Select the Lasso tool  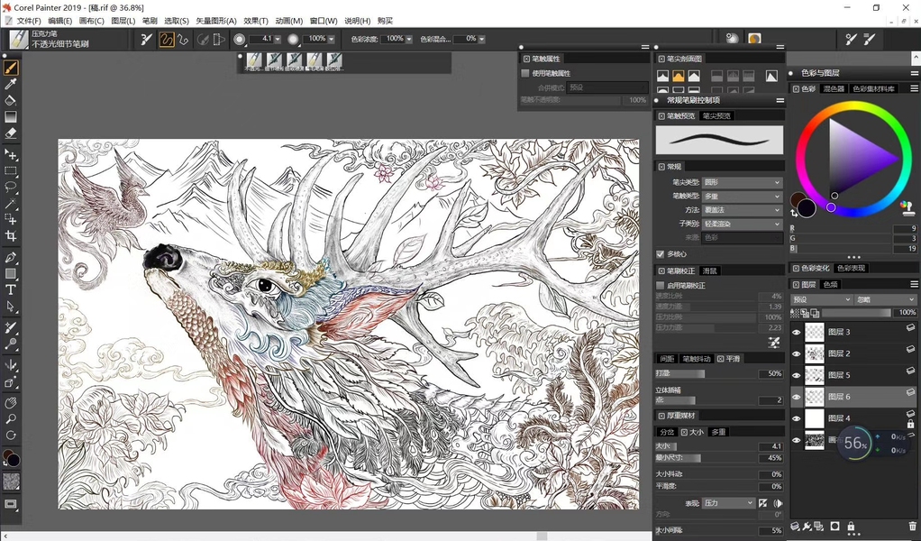11,188
